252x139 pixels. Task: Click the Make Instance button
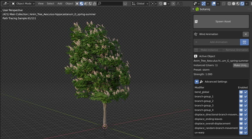pos(207,50)
